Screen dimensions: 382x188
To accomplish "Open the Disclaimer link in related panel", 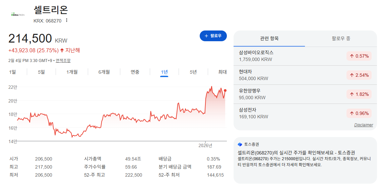I will 364,125.
